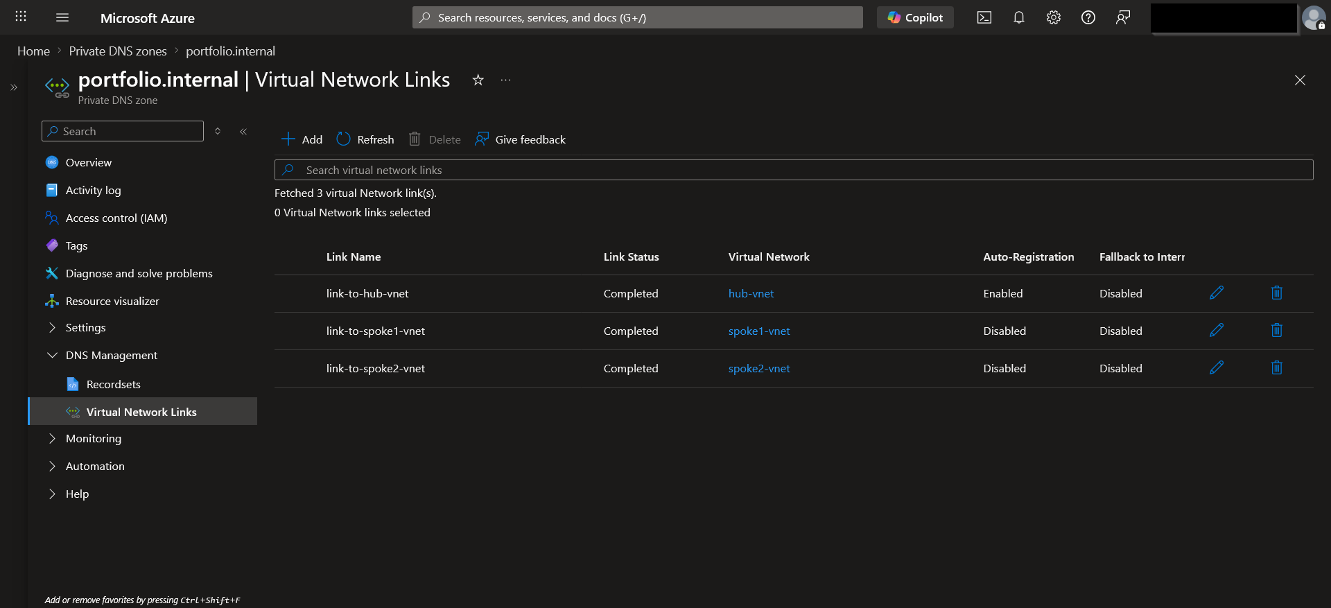This screenshot has height=608, width=1331.
Task: Delete link-to-spoke2-vnet using trash icon
Action: (x=1277, y=367)
